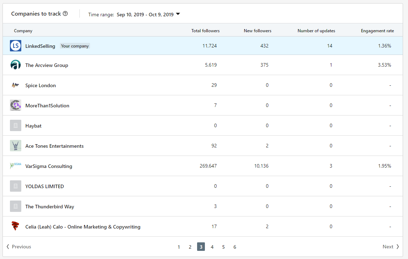
Task: Go to page 4
Action: coord(212,247)
